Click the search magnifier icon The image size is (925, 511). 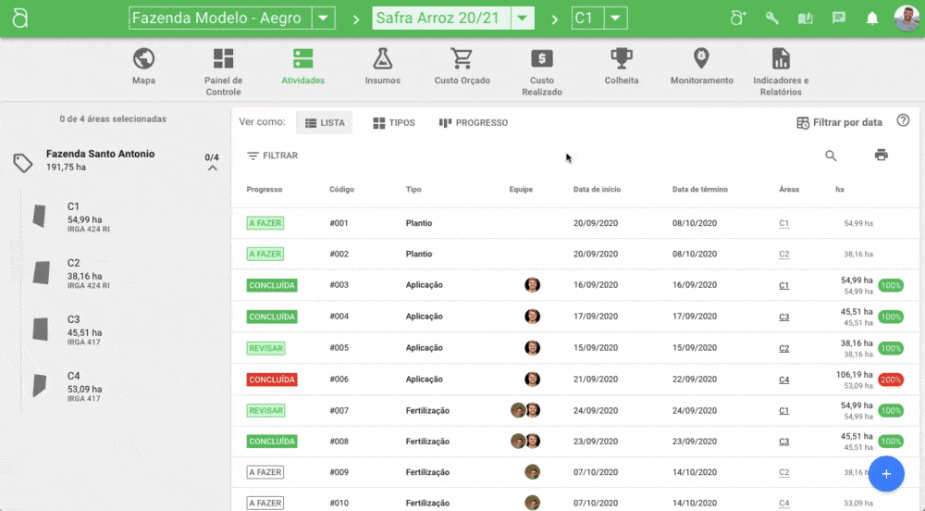[x=831, y=156]
